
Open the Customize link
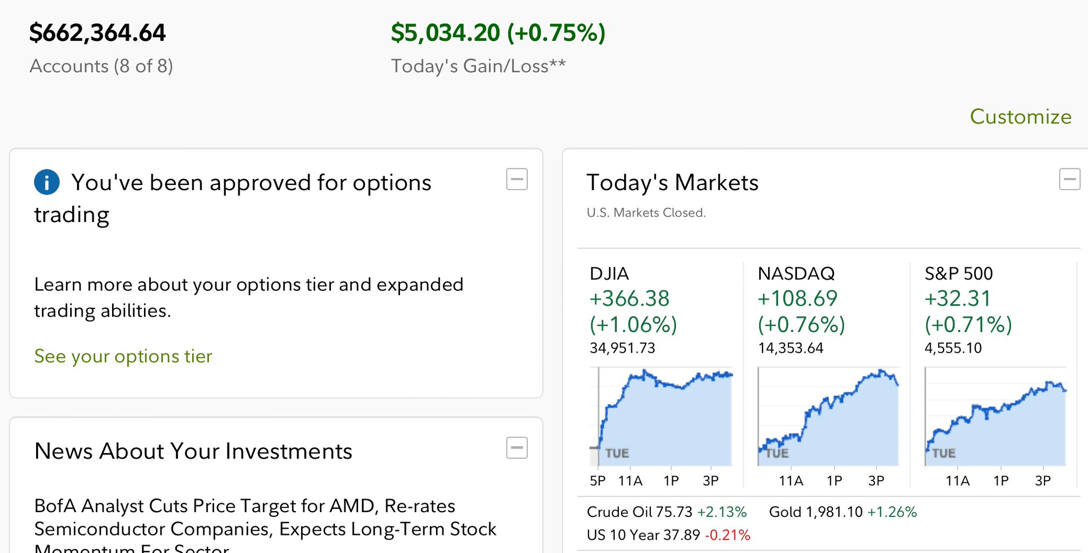coord(1021,116)
